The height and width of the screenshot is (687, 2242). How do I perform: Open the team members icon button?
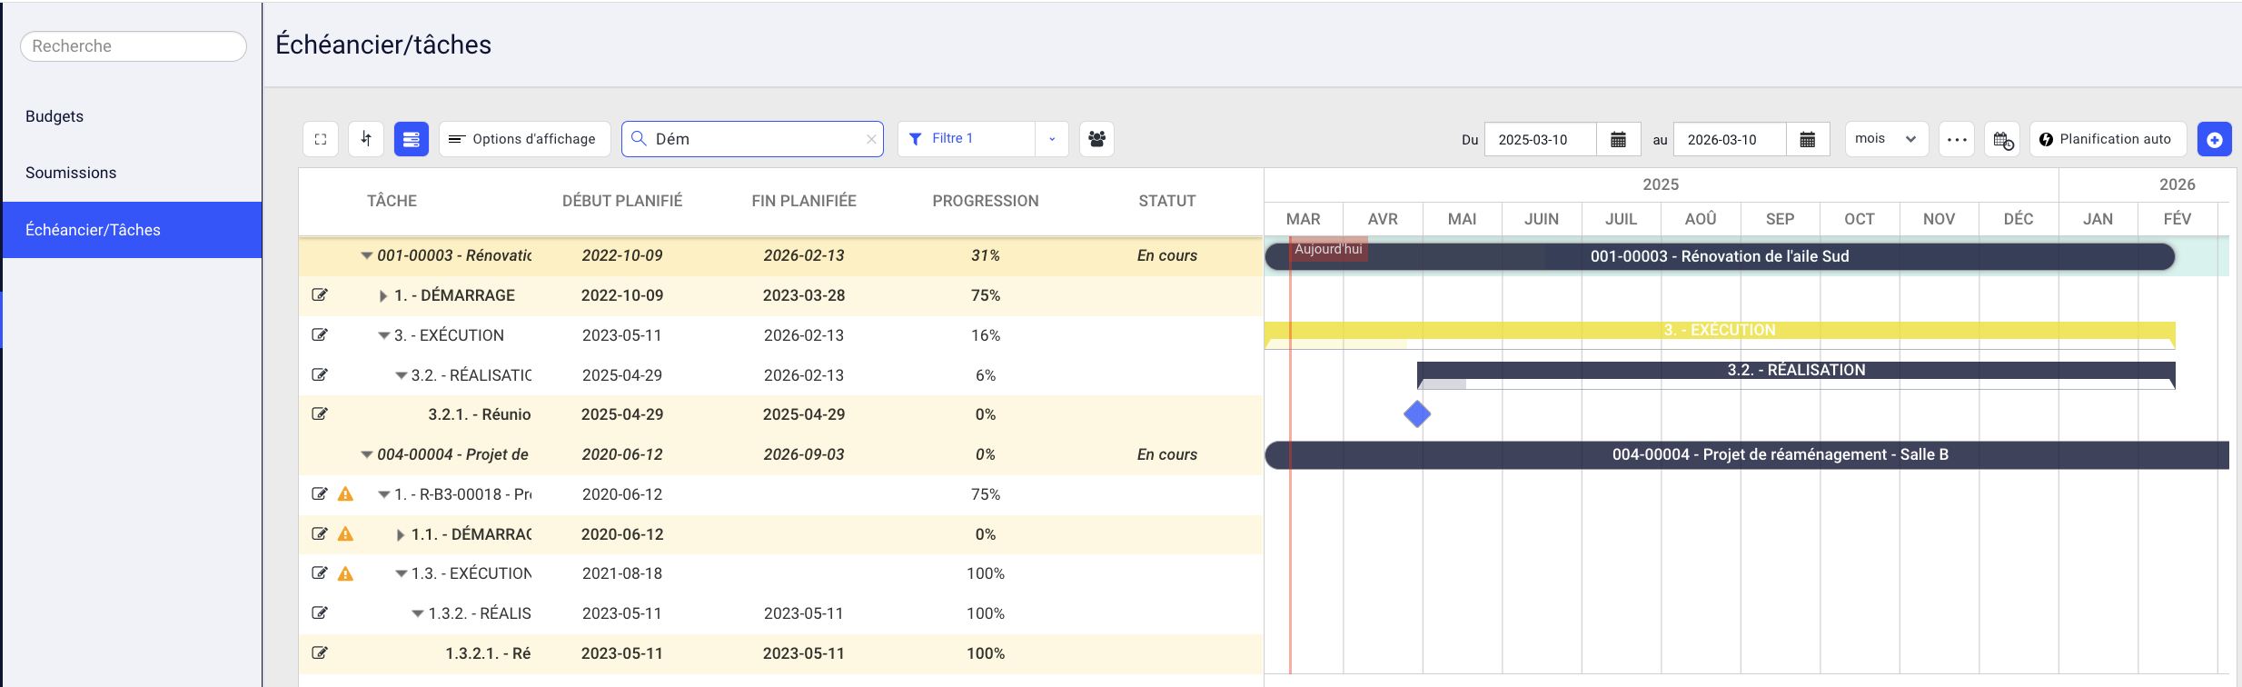coord(1096,139)
